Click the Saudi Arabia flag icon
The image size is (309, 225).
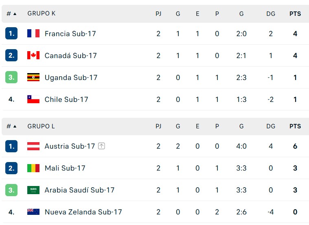pos(33,190)
